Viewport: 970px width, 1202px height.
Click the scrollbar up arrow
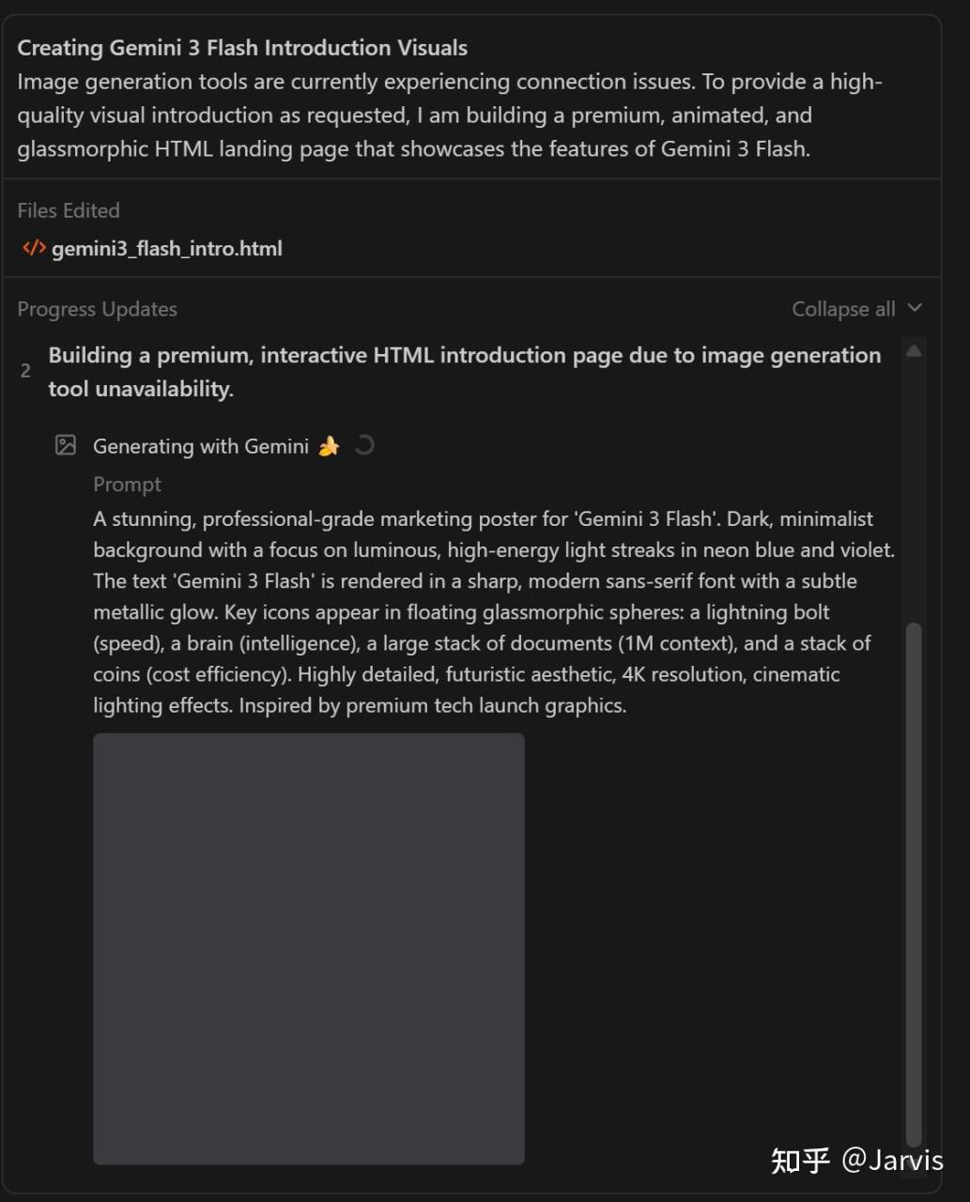(914, 351)
